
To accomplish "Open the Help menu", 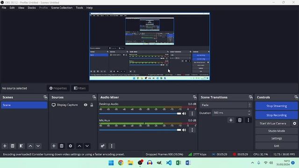I will 89,8.
